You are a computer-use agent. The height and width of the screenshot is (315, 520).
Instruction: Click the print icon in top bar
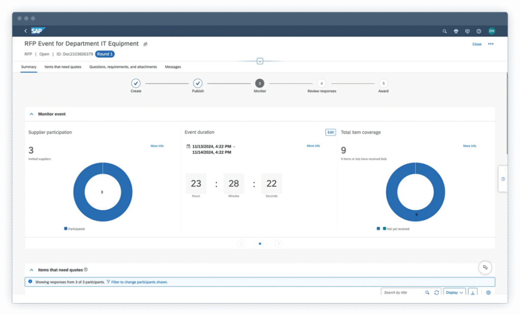pyautogui.click(x=456, y=31)
